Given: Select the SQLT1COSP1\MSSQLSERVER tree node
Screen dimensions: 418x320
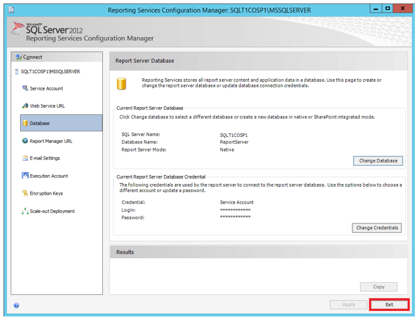Looking at the screenshot, I should pyautogui.click(x=50, y=71).
